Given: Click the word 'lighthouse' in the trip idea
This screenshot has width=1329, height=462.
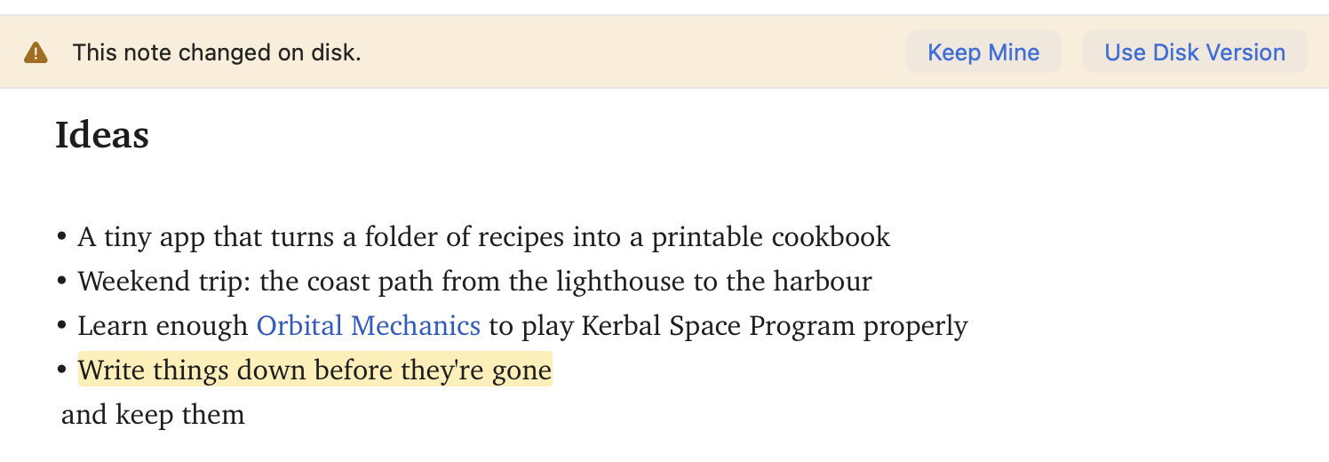Looking at the screenshot, I should tap(623, 282).
